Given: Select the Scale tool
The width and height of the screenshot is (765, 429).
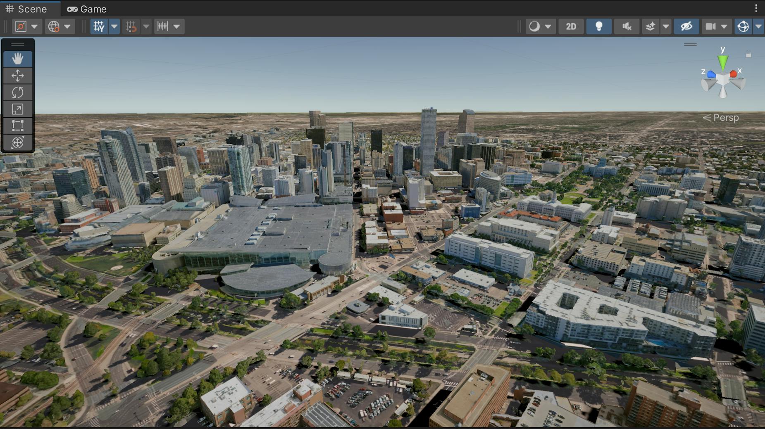Looking at the screenshot, I should (x=17, y=109).
